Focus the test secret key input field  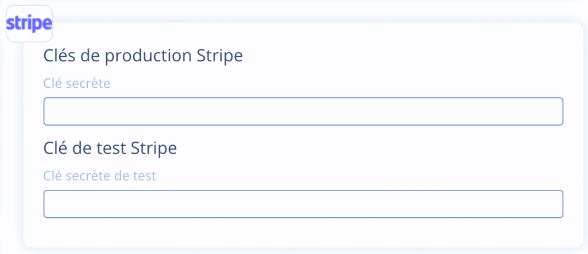(x=303, y=204)
